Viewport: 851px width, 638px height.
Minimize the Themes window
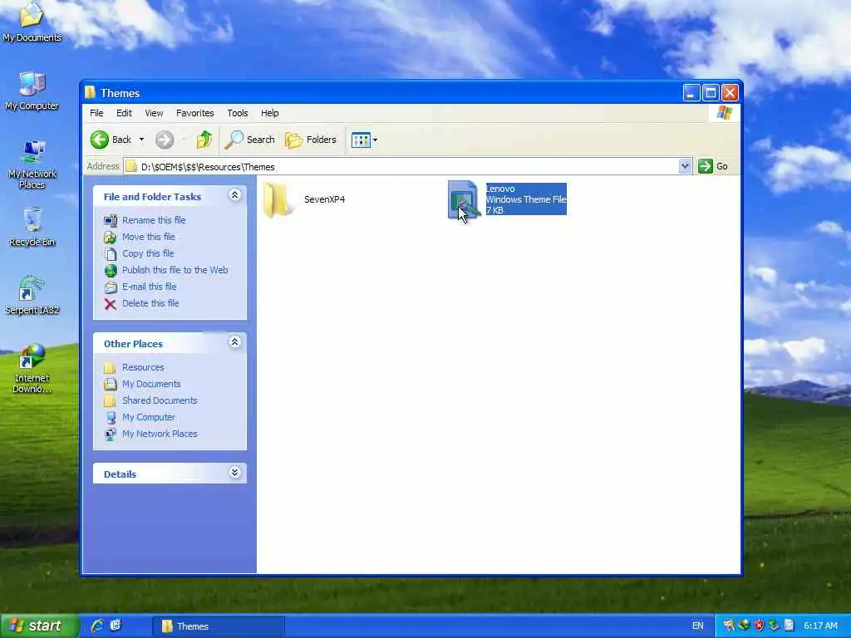pyautogui.click(x=691, y=93)
